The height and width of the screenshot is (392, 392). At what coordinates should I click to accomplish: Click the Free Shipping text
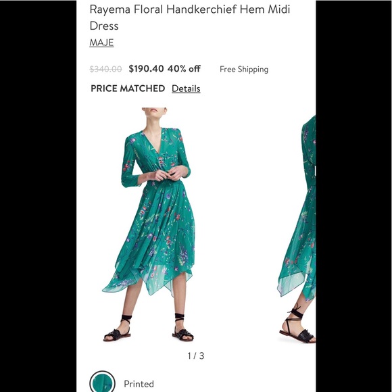(244, 69)
